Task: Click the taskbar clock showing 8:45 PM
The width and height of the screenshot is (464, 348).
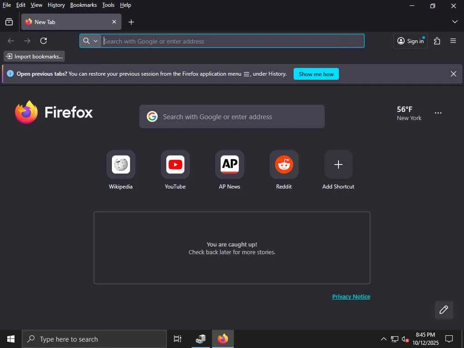Action: tap(425, 339)
